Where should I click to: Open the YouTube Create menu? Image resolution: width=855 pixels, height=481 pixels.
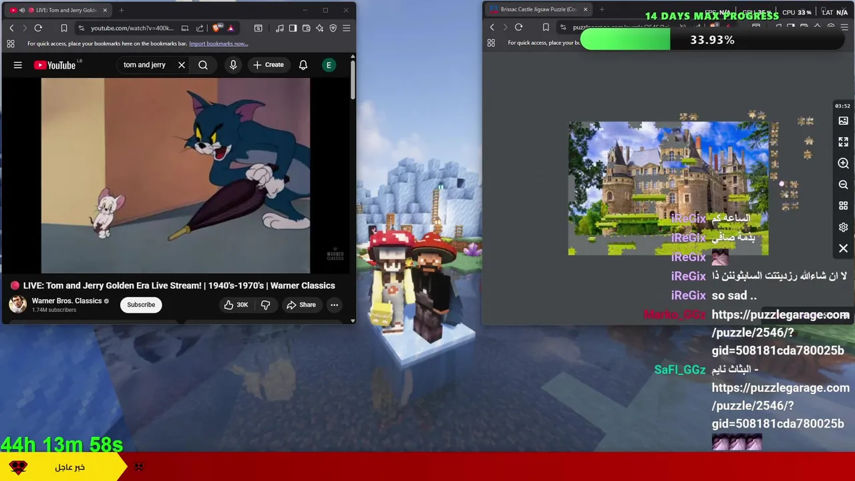268,65
